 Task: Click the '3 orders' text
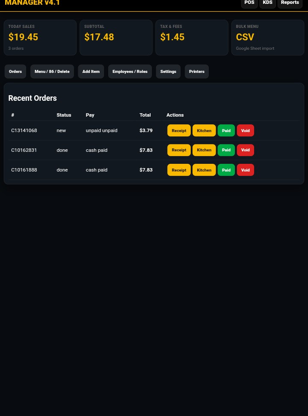click(16, 48)
